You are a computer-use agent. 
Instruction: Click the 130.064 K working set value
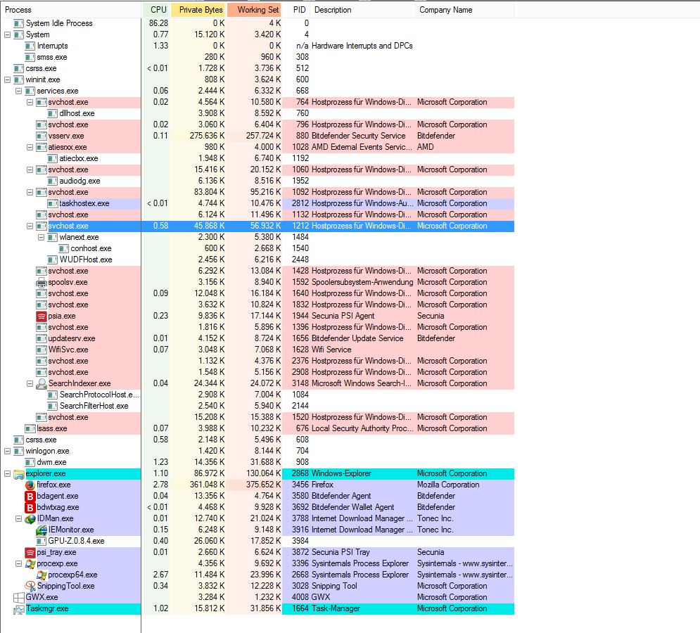coord(263,473)
